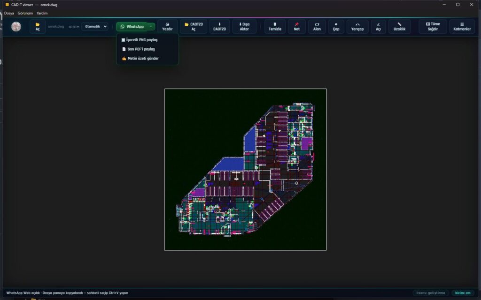Open a file with the Aç folder button

click(38, 27)
